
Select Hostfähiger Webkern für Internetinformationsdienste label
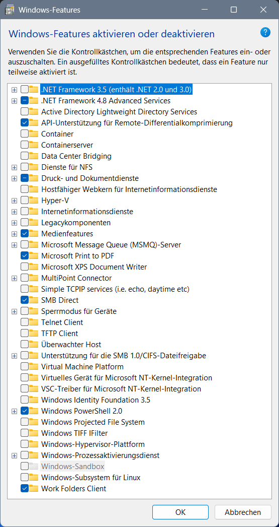(x=129, y=189)
